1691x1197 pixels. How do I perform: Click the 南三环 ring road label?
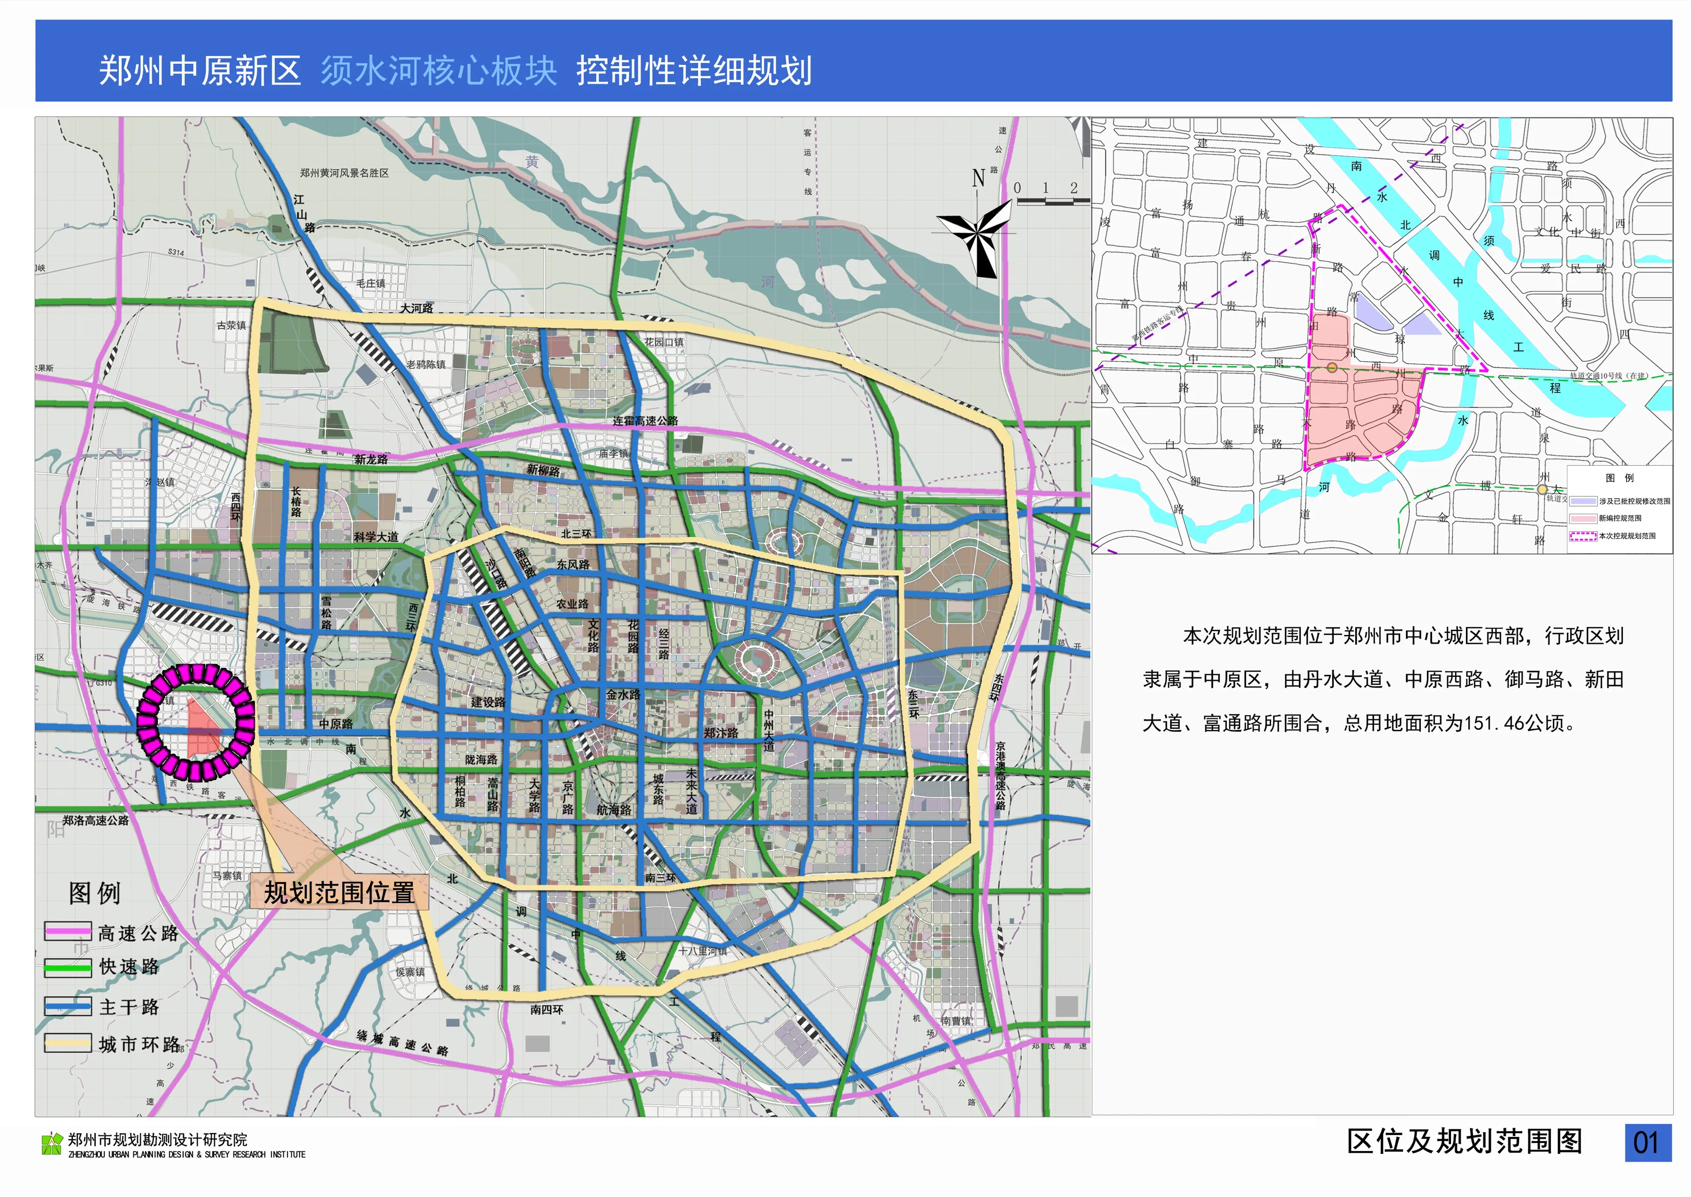click(x=660, y=878)
